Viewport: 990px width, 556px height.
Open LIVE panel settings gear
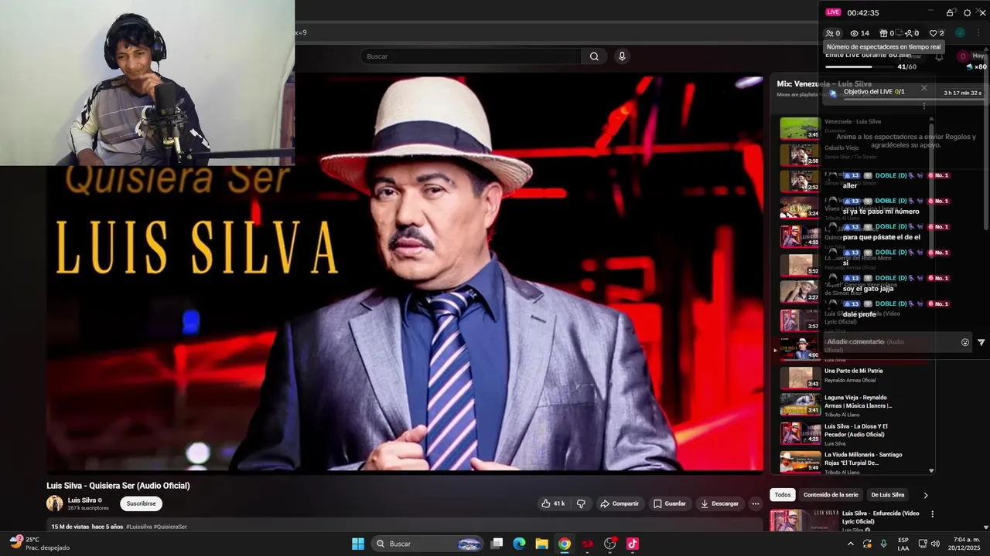(967, 12)
